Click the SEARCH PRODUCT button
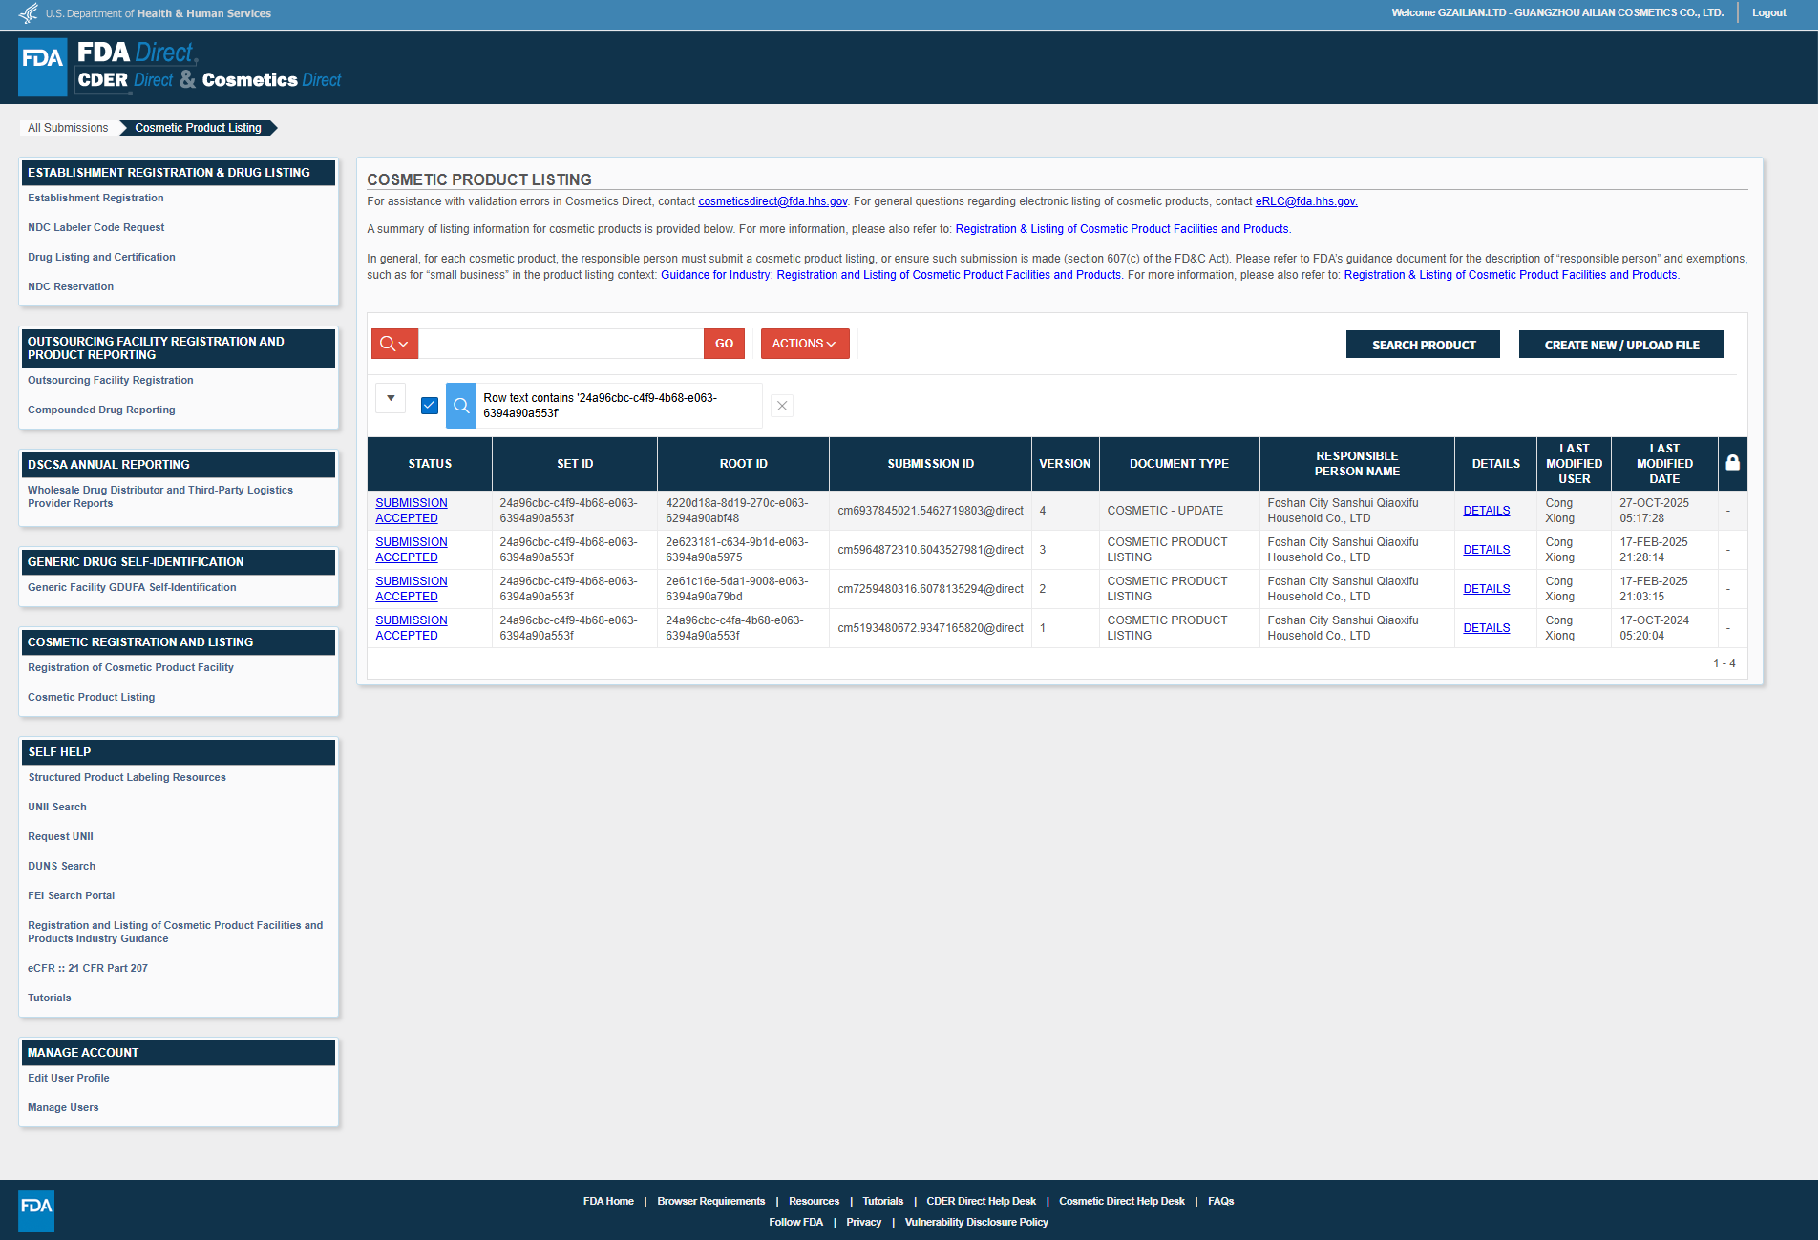 click(x=1423, y=345)
